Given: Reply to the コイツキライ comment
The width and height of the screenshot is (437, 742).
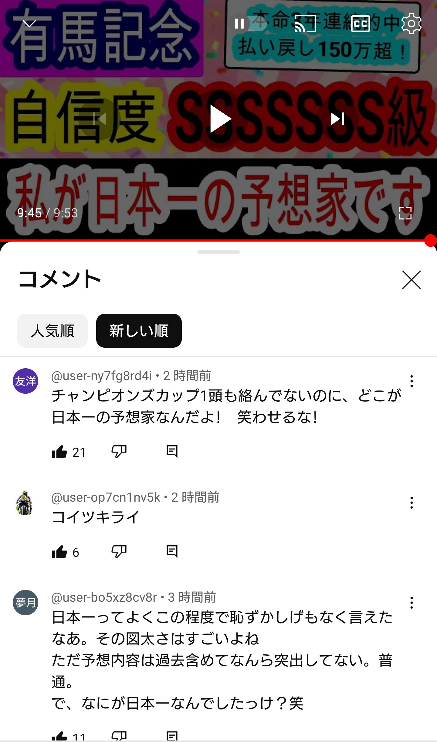Looking at the screenshot, I should [x=172, y=551].
